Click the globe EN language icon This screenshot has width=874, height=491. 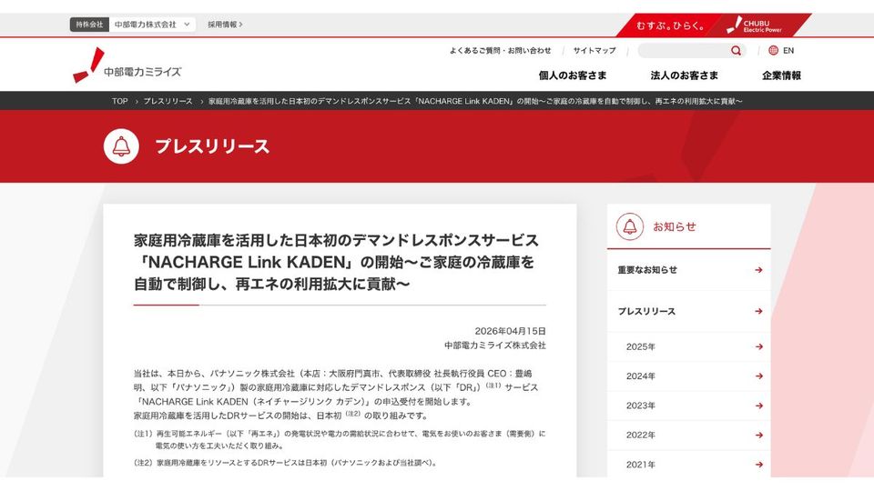click(774, 51)
